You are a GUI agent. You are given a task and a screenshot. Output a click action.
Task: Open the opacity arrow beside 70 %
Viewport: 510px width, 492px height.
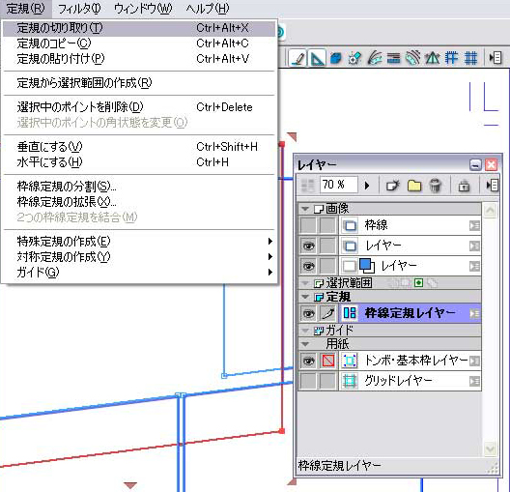[x=367, y=186]
